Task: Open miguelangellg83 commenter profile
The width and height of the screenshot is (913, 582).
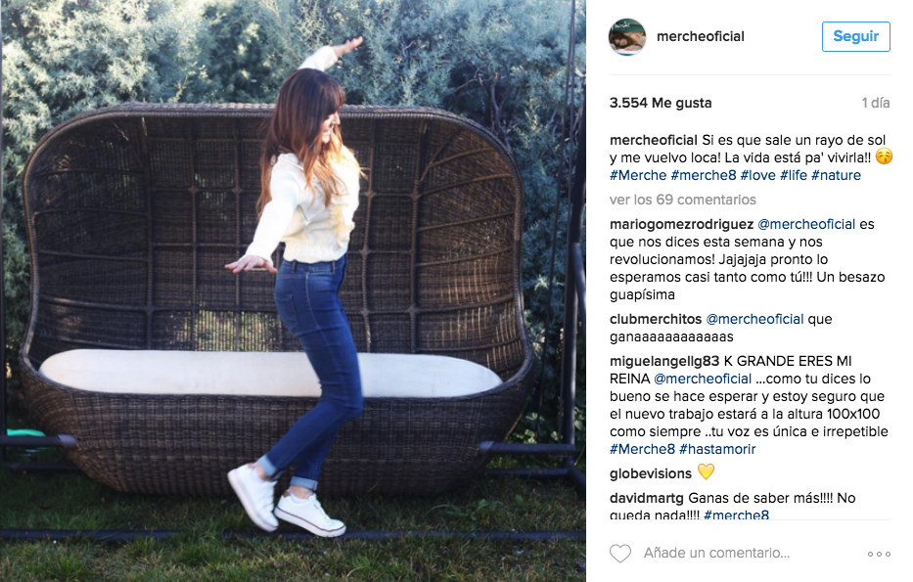Action: coord(664,361)
